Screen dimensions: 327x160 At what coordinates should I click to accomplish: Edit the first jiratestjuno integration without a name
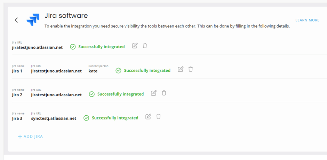click(x=135, y=46)
